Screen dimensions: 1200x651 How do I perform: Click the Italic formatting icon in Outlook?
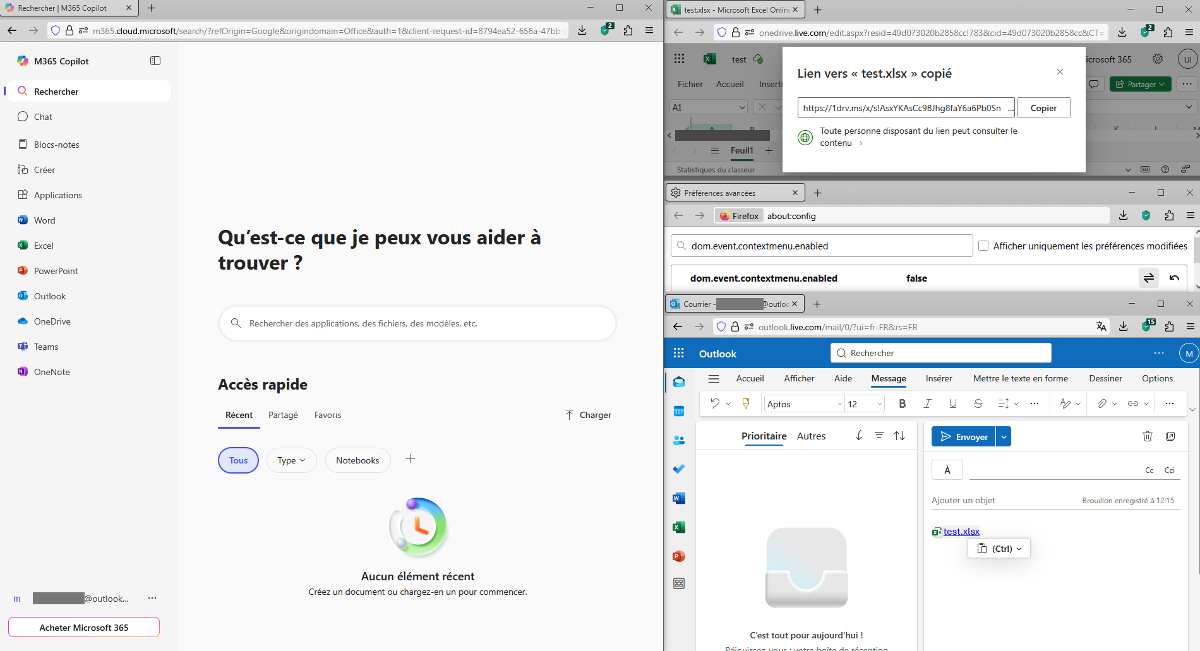point(927,404)
